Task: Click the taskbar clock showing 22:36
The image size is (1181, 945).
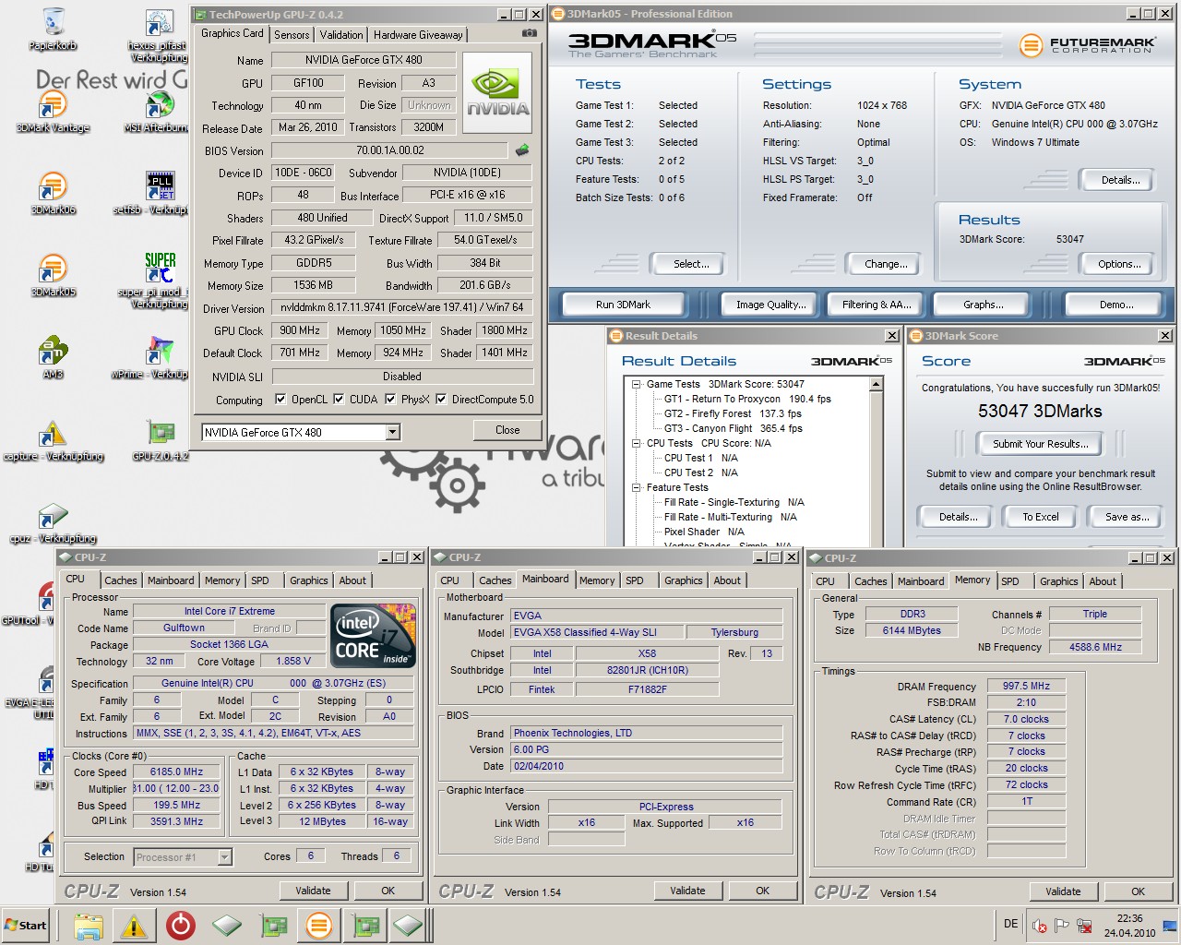Action: pyautogui.click(x=1129, y=926)
